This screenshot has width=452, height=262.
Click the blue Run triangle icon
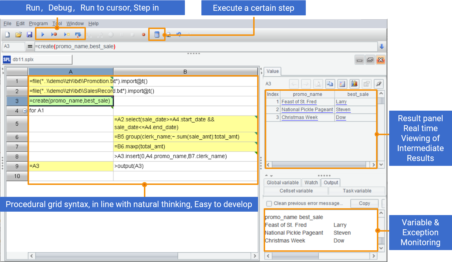tap(43, 34)
